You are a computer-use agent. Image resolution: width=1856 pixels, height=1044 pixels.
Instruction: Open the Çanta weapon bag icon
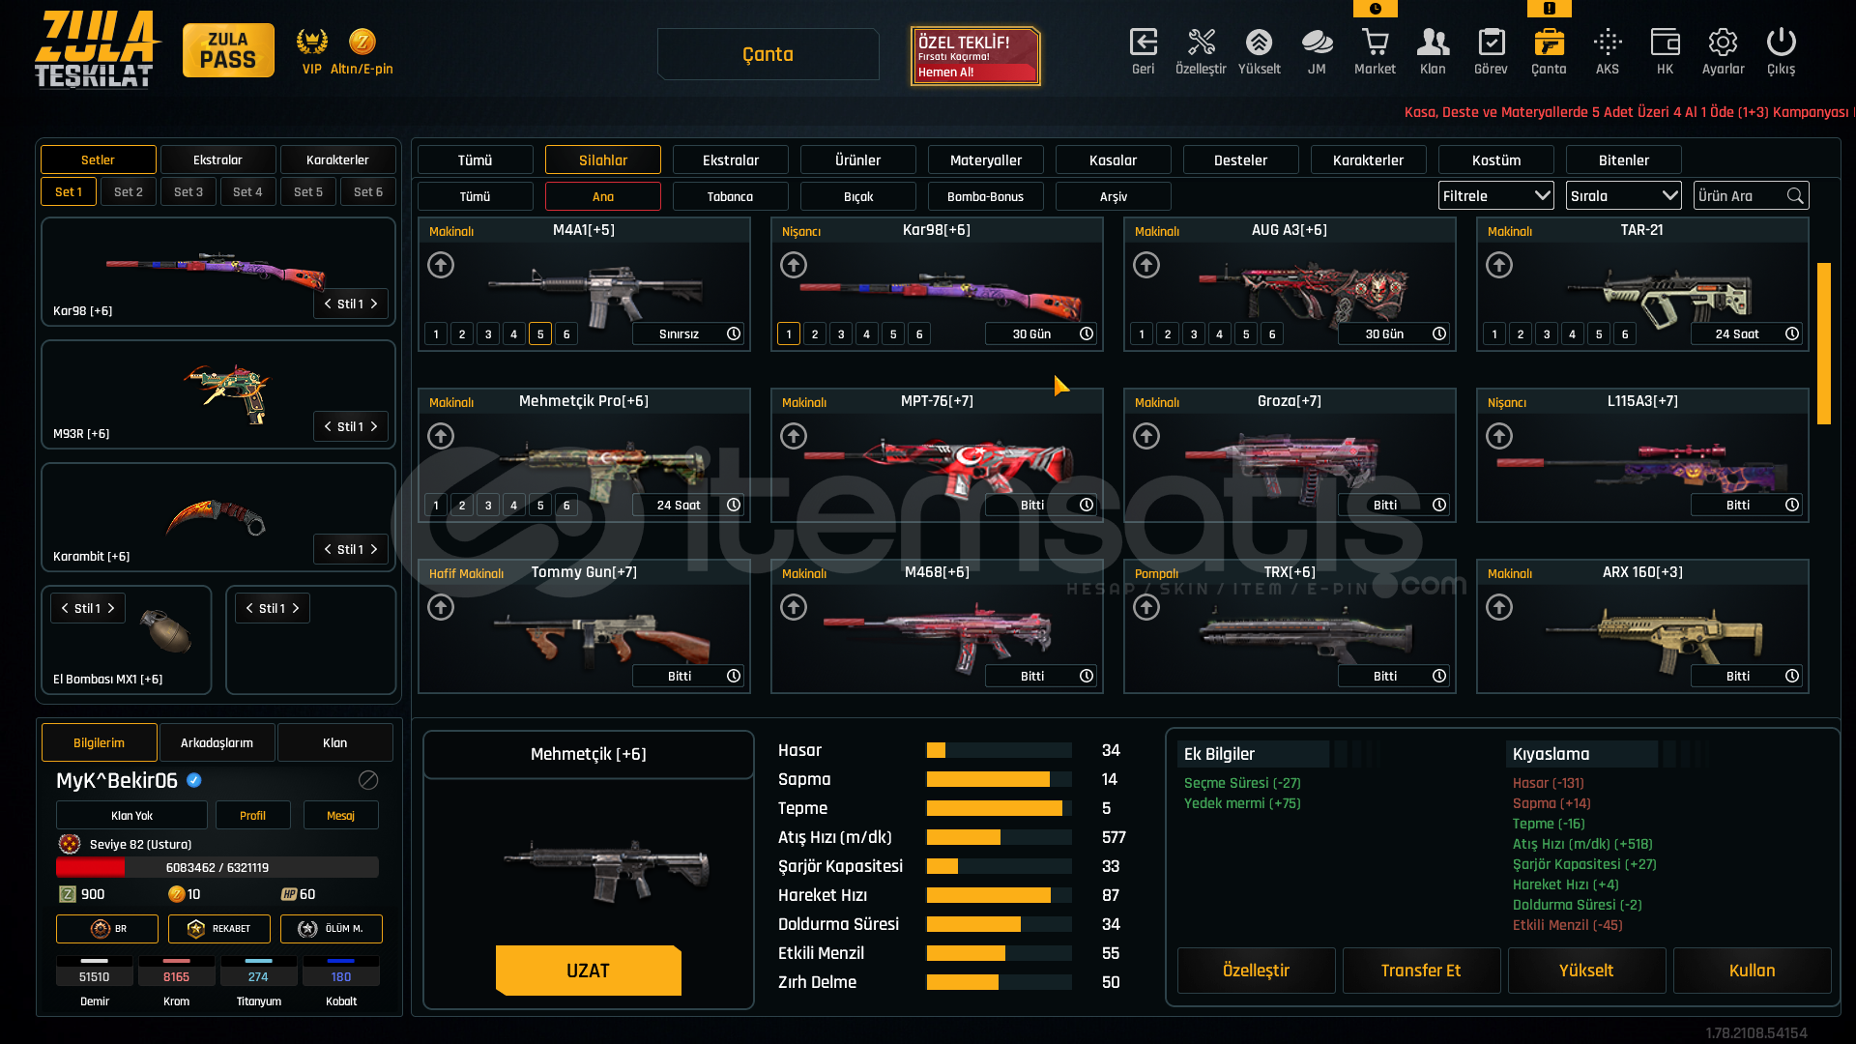1549,43
